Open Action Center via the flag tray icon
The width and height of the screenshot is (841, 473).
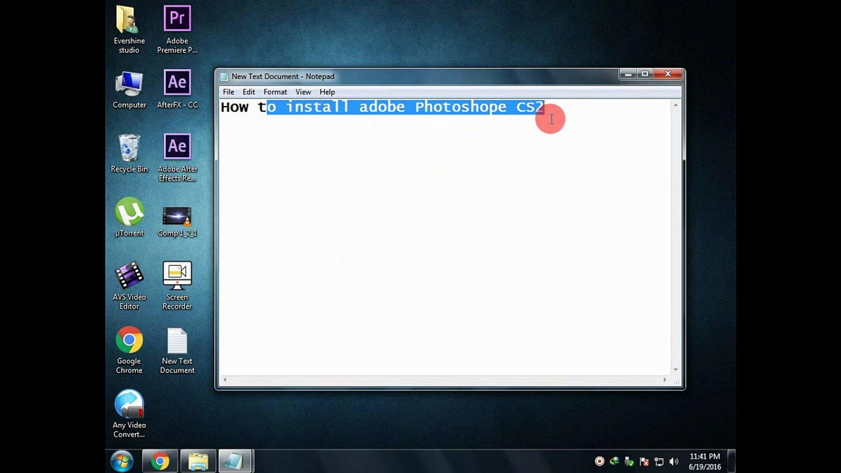pos(644,461)
